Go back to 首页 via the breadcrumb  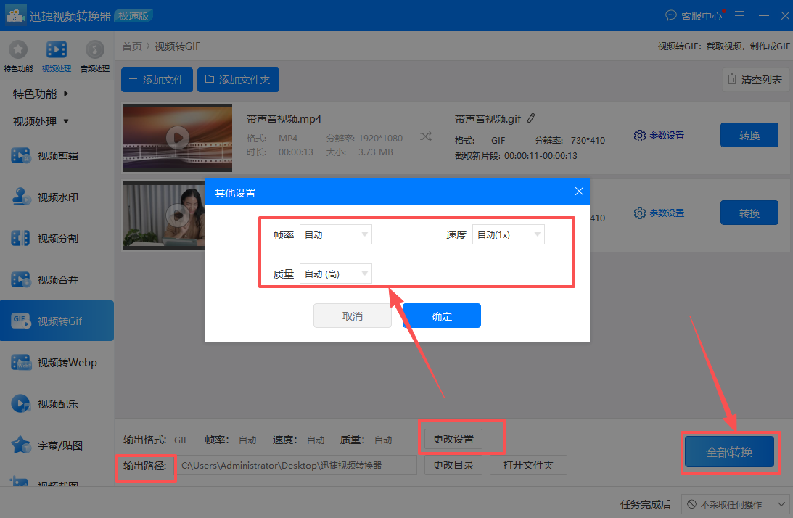131,45
